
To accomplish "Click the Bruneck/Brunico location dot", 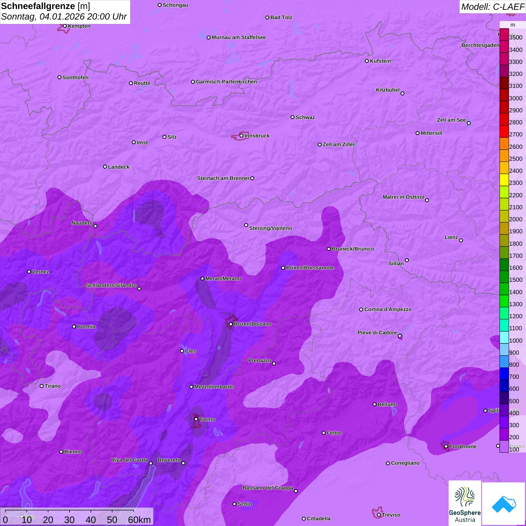I will 329,249.
